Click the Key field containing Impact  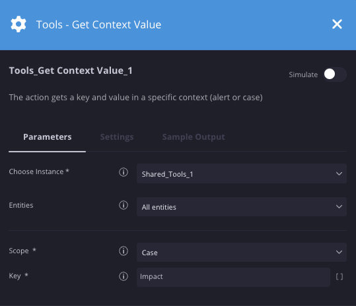click(233, 277)
